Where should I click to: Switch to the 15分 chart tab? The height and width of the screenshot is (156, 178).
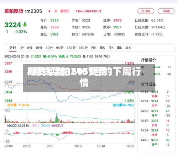(x=39, y=48)
